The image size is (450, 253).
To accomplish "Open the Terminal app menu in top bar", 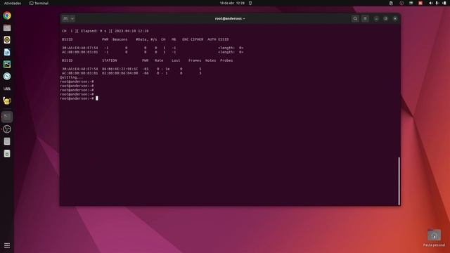I will coord(39,3).
